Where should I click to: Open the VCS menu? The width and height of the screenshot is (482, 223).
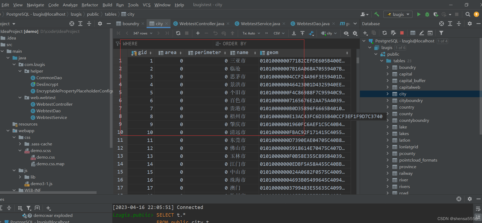(x=147, y=5)
